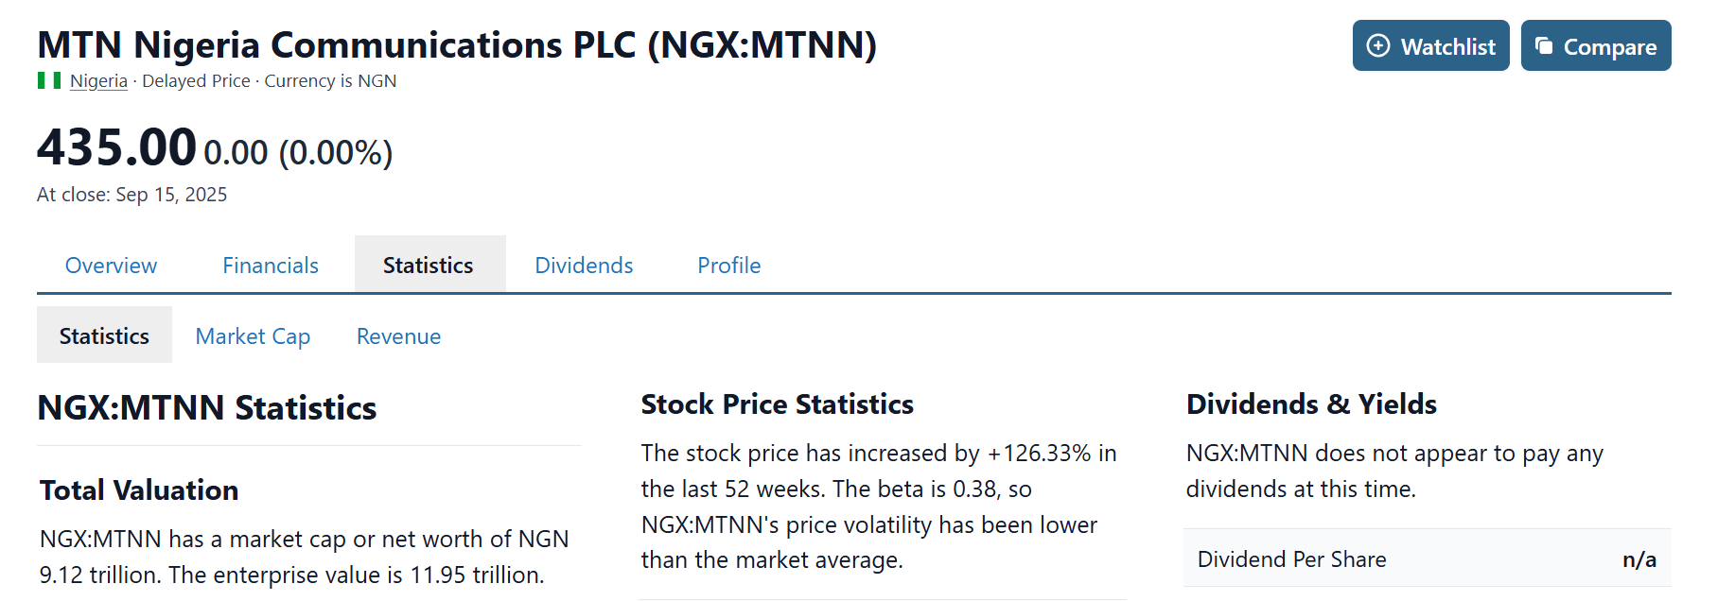
Task: Click the plus icon on Watchlist button
Action: point(1378,45)
